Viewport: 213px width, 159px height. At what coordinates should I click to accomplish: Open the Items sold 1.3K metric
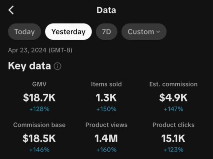106,98
